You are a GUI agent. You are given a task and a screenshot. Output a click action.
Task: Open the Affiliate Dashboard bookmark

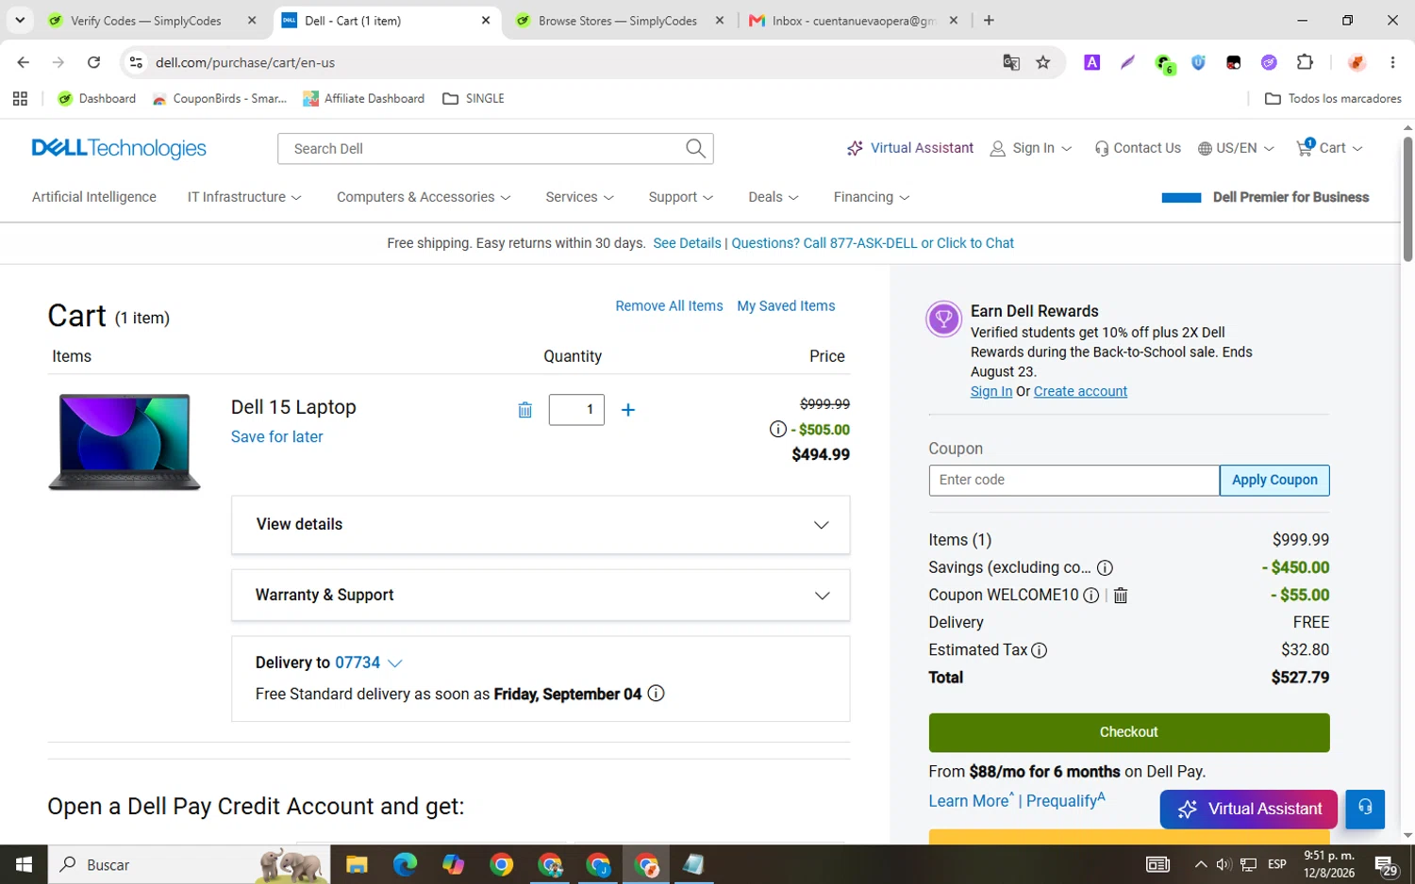pos(363,98)
